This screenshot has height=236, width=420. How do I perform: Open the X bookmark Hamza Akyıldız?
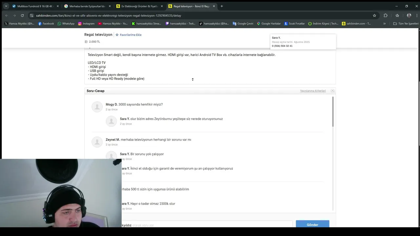[x=19, y=24]
